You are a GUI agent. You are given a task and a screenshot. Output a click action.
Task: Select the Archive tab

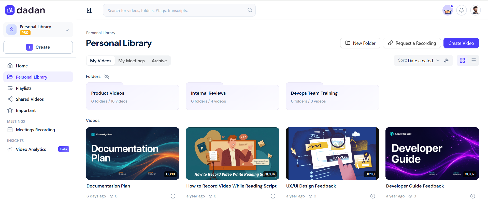[x=159, y=61]
